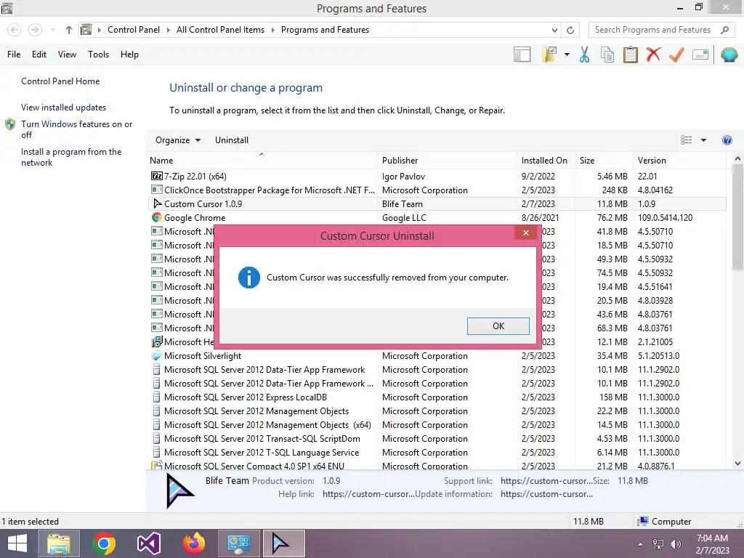Click the scrollbar down arrow of list
Screen dimensions: 744x558
(x=737, y=464)
